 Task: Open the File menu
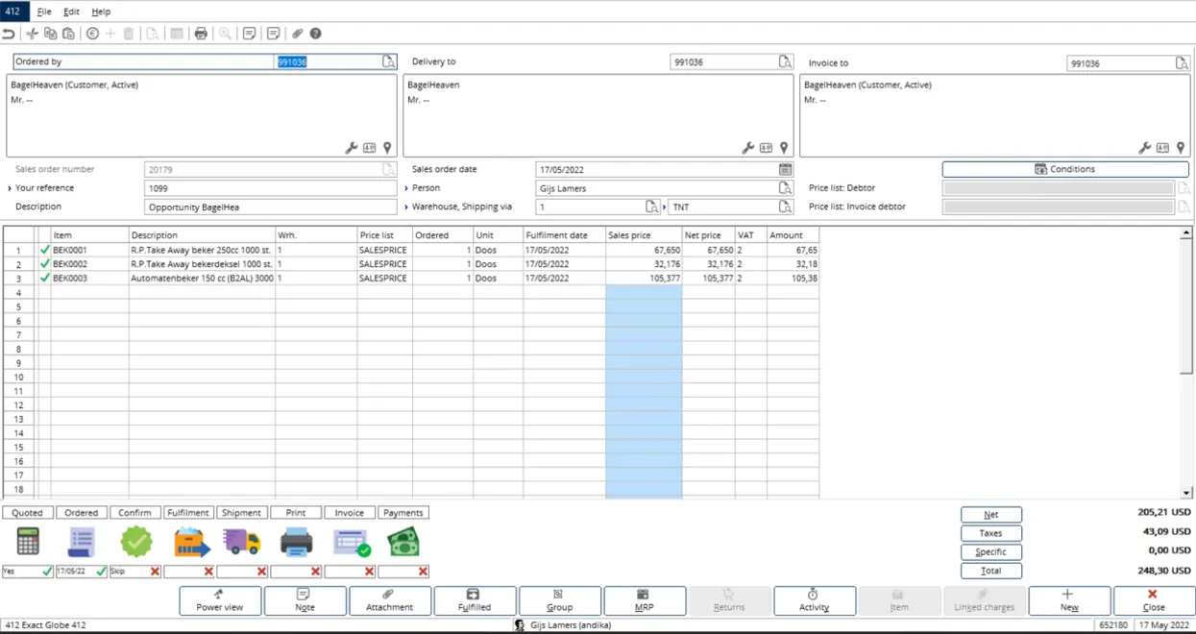click(44, 12)
